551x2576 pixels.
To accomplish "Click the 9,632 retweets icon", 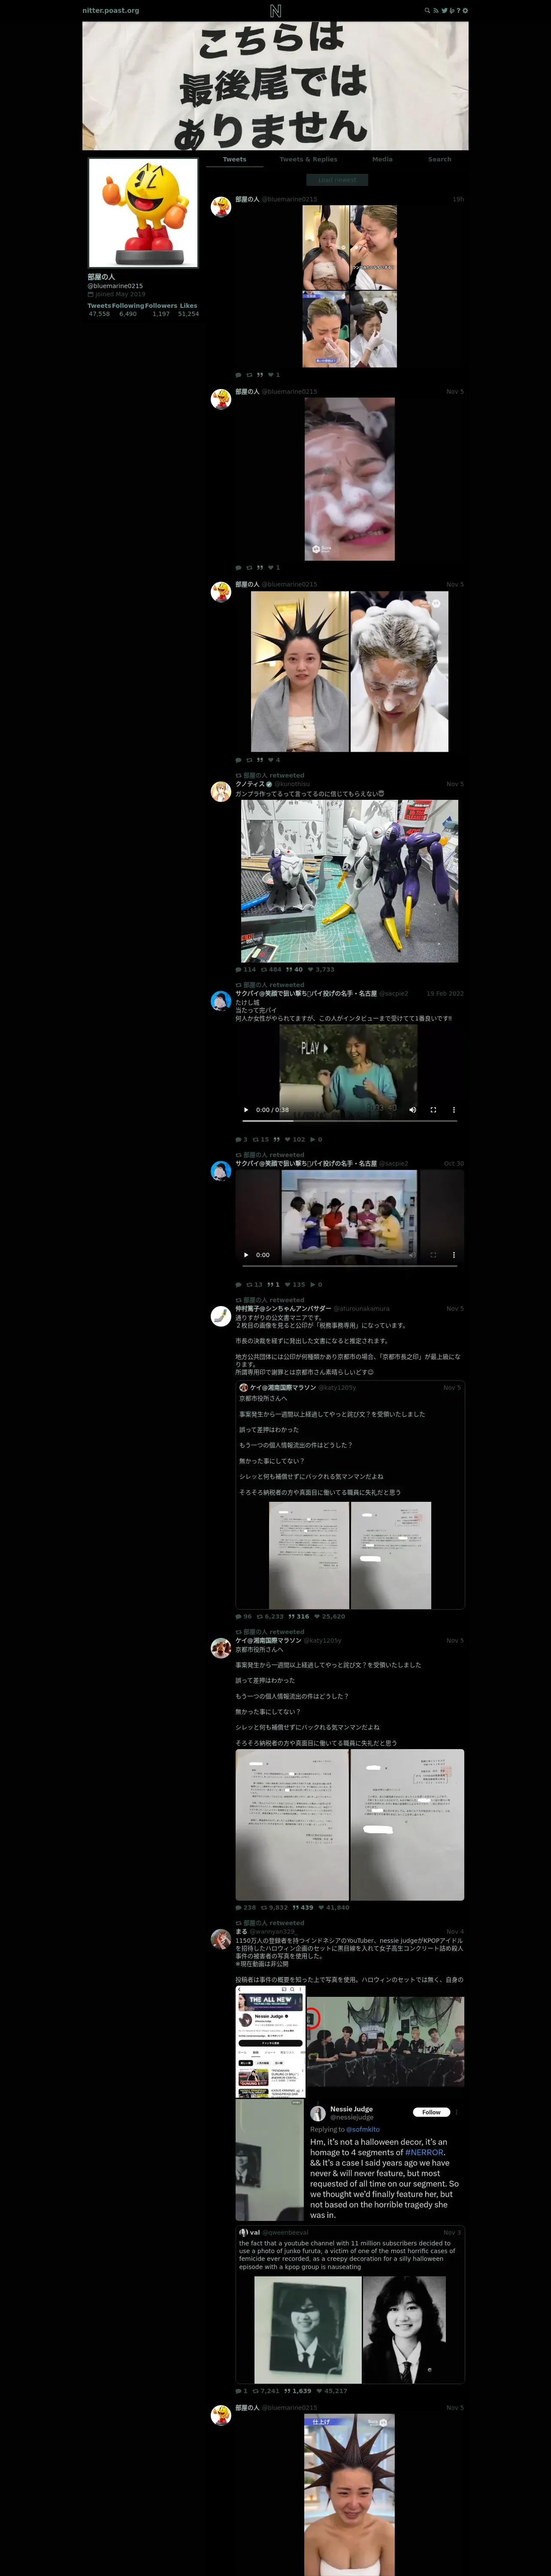I will coord(264,1907).
